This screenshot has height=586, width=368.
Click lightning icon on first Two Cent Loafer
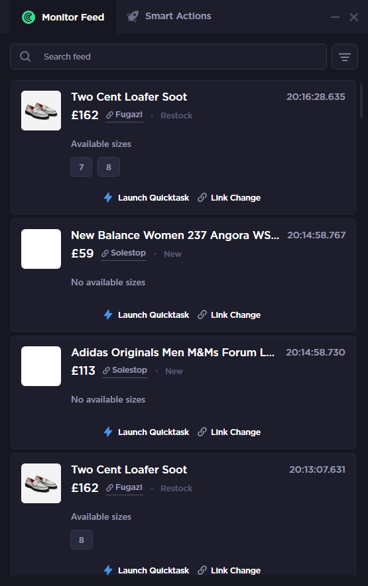(108, 197)
